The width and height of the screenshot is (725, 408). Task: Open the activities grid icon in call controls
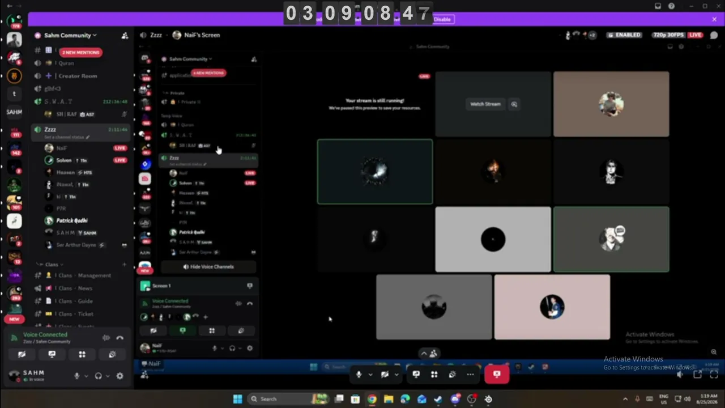pyautogui.click(x=434, y=374)
